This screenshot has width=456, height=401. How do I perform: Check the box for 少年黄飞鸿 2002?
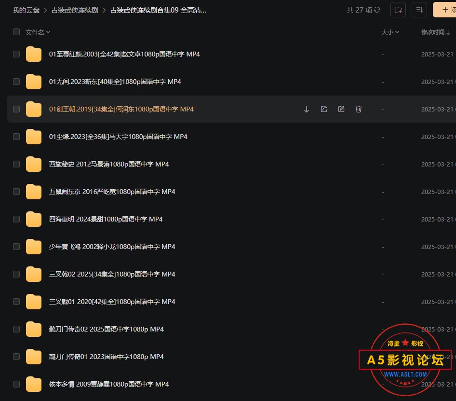(x=16, y=247)
